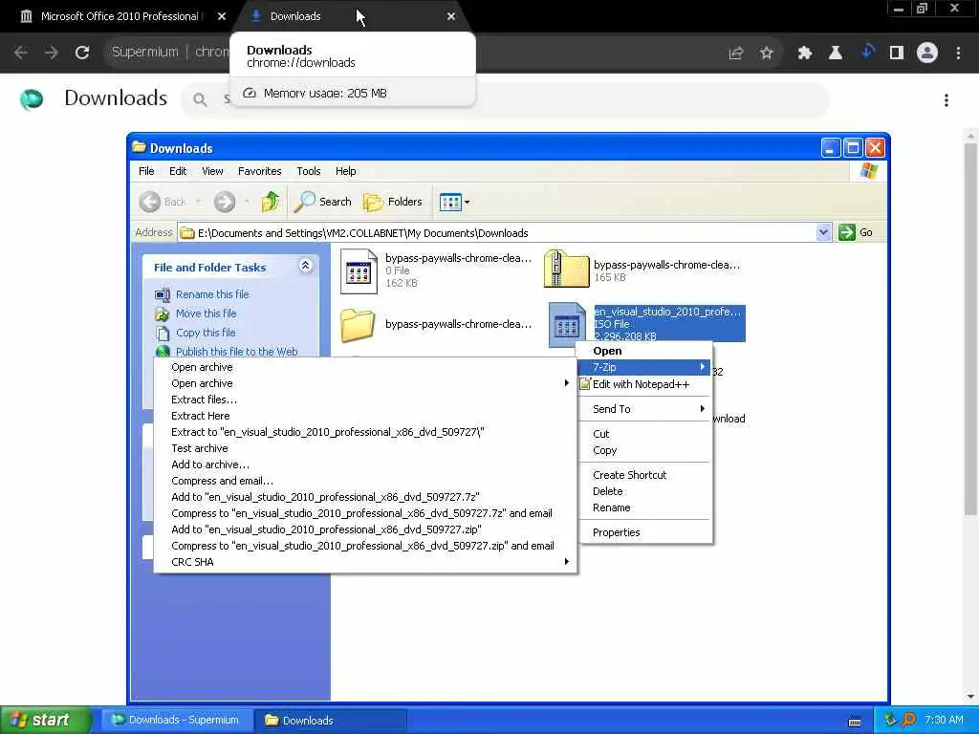Viewport: 979px width, 734px height.
Task: Open the share page icon in address bar
Action: (736, 54)
